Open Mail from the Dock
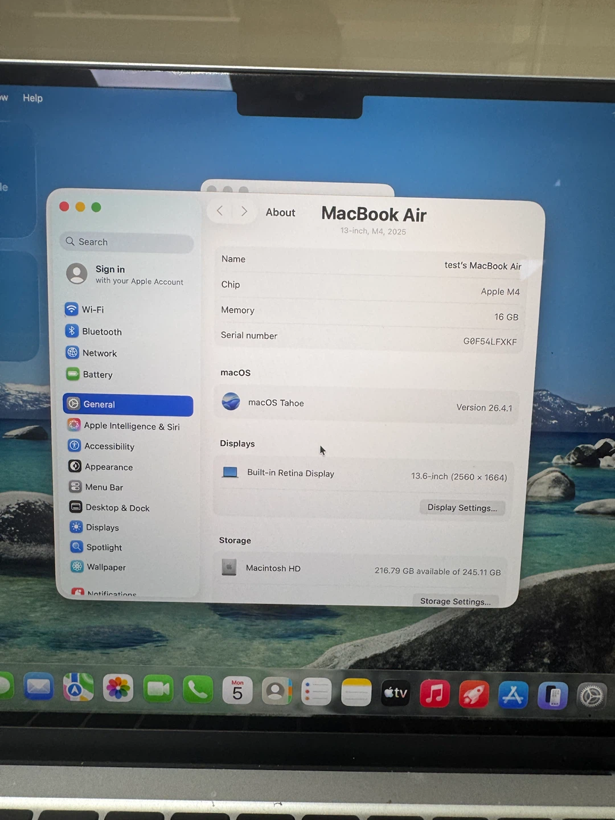615x820 pixels. coord(39,687)
